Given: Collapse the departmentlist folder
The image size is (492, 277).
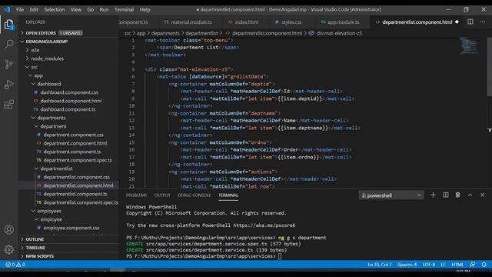Looking at the screenshot, I should [x=56, y=169].
